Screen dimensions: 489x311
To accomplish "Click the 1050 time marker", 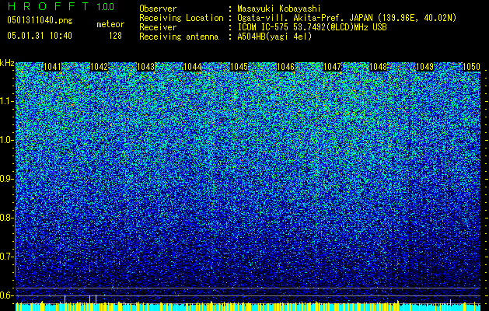I will (x=472, y=67).
